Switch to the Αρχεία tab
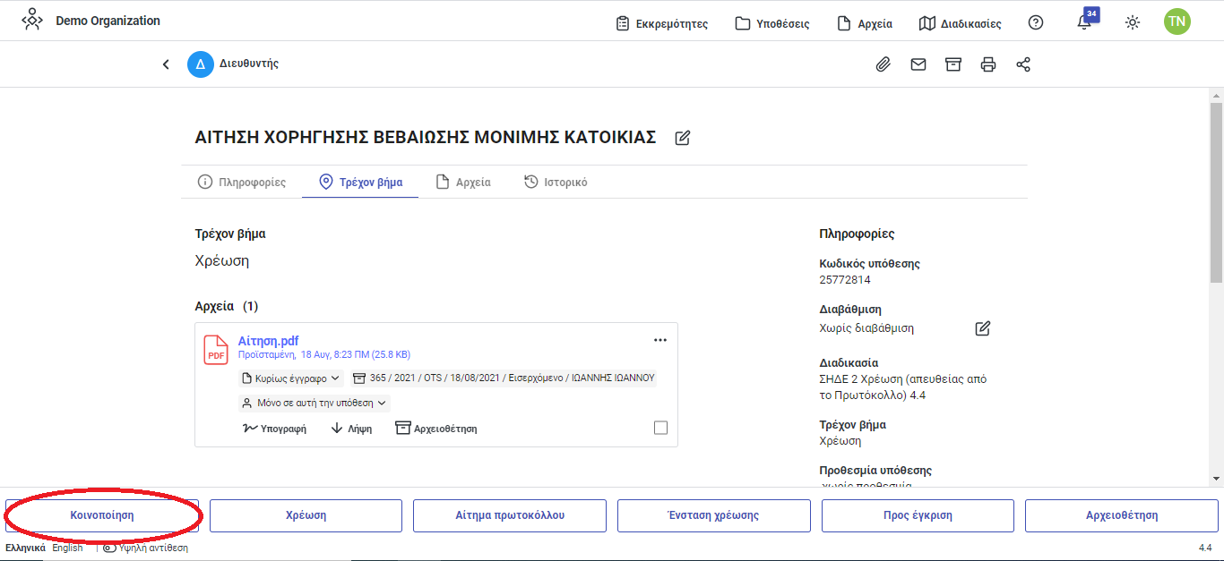 pyautogui.click(x=463, y=182)
